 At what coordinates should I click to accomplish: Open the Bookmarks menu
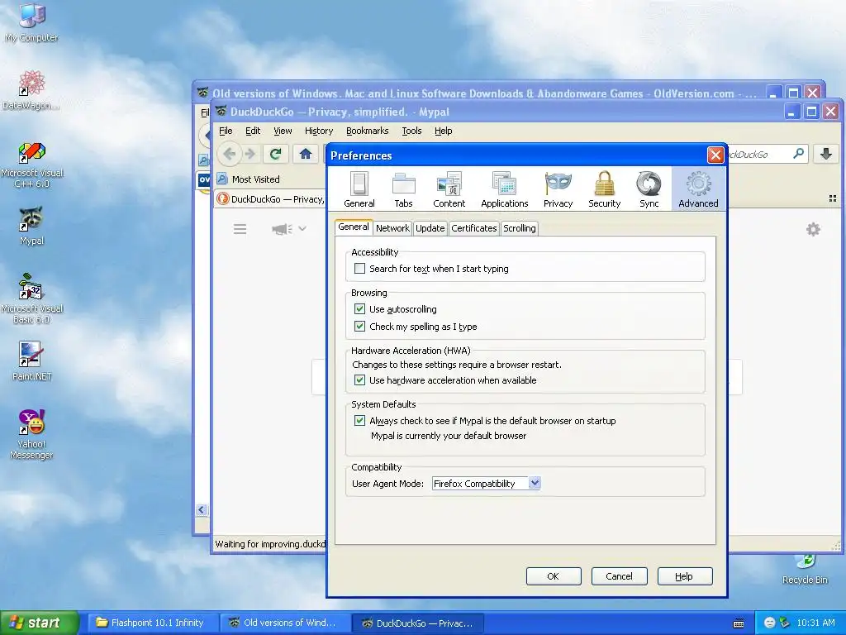pyautogui.click(x=367, y=131)
